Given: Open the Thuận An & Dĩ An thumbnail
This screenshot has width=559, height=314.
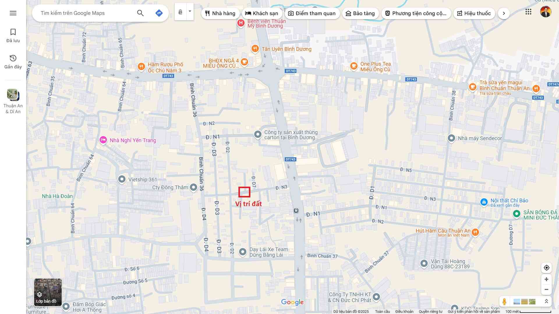Looking at the screenshot, I should click(13, 95).
